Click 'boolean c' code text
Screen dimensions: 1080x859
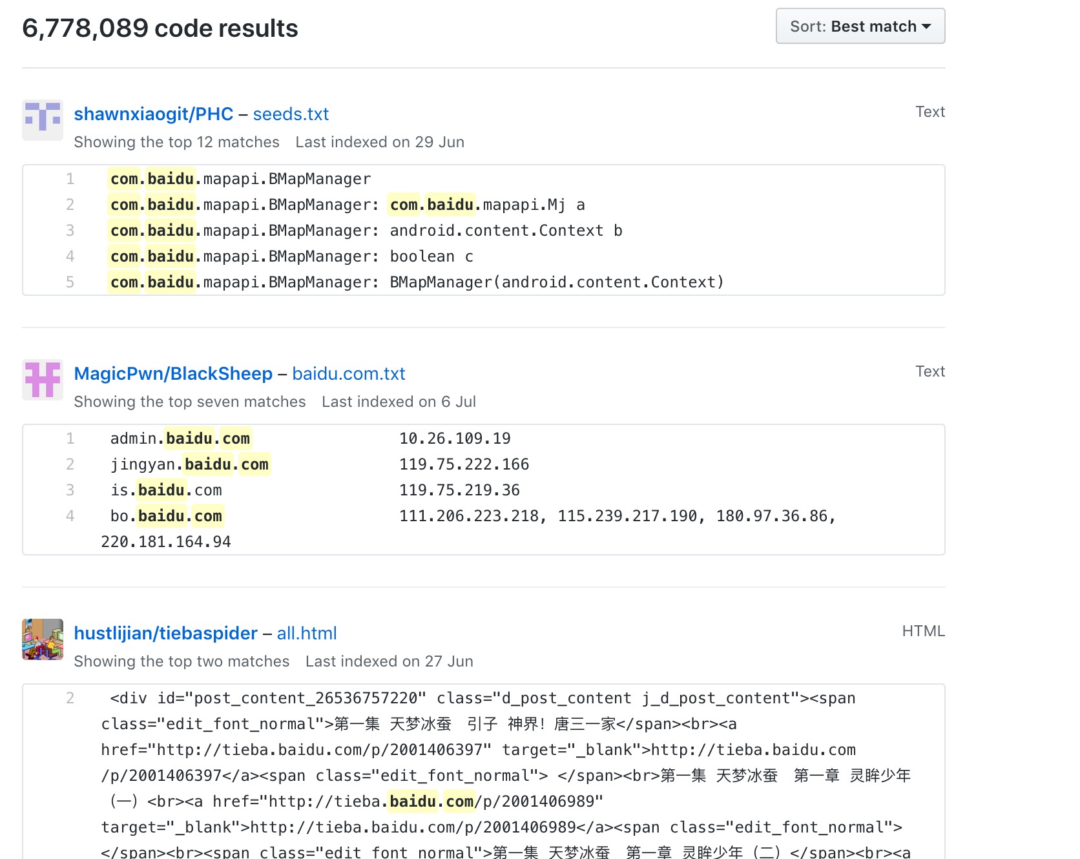(x=431, y=256)
